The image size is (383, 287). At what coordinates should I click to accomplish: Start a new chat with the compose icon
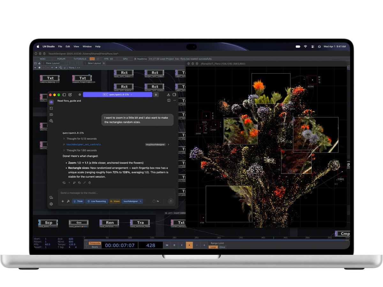(70, 95)
